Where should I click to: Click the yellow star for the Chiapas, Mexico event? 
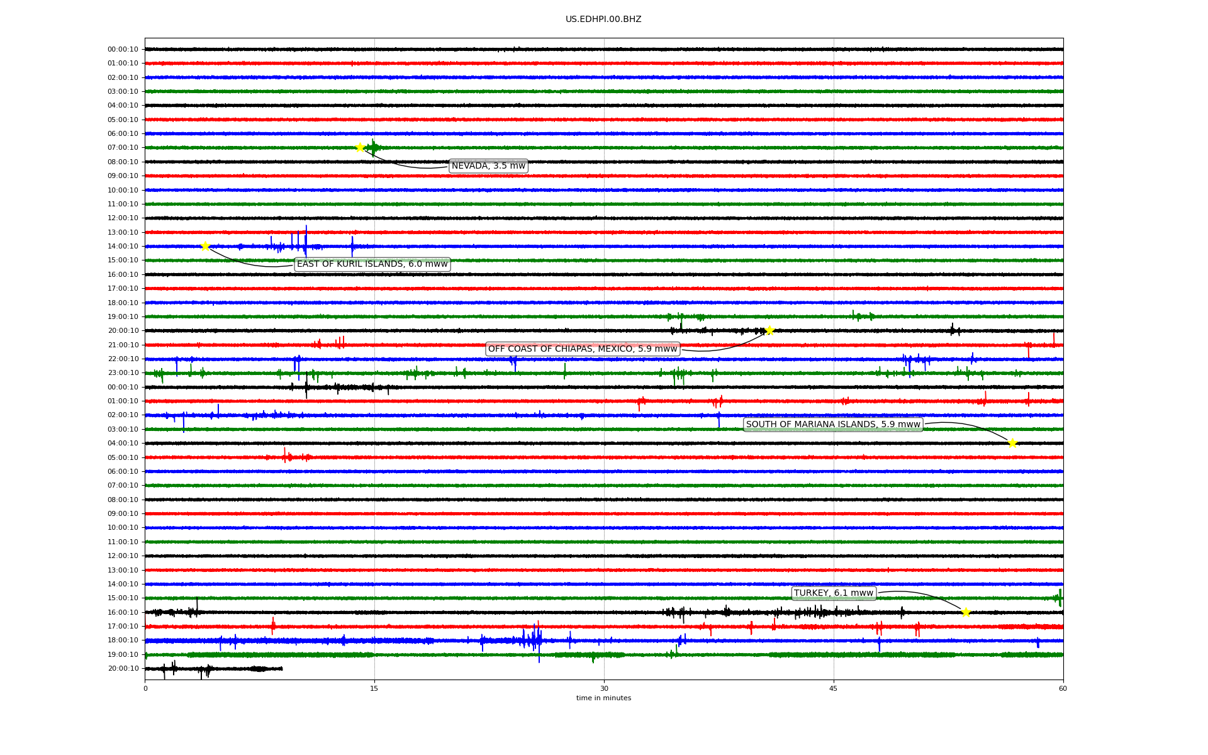(769, 330)
